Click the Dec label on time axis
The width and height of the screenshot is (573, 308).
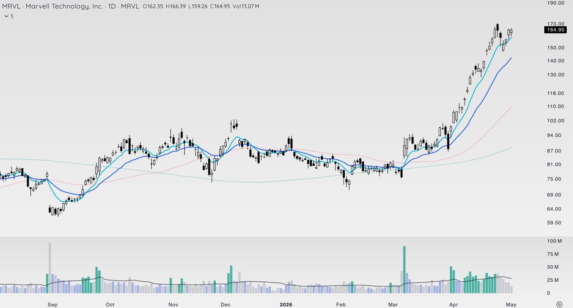click(225, 304)
